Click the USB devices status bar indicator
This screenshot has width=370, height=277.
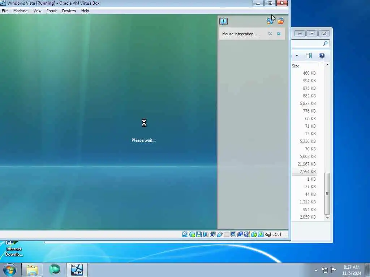pyautogui.click(x=219, y=234)
